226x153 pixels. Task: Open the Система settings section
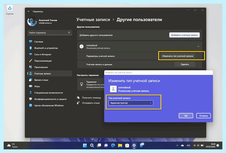[50, 42]
